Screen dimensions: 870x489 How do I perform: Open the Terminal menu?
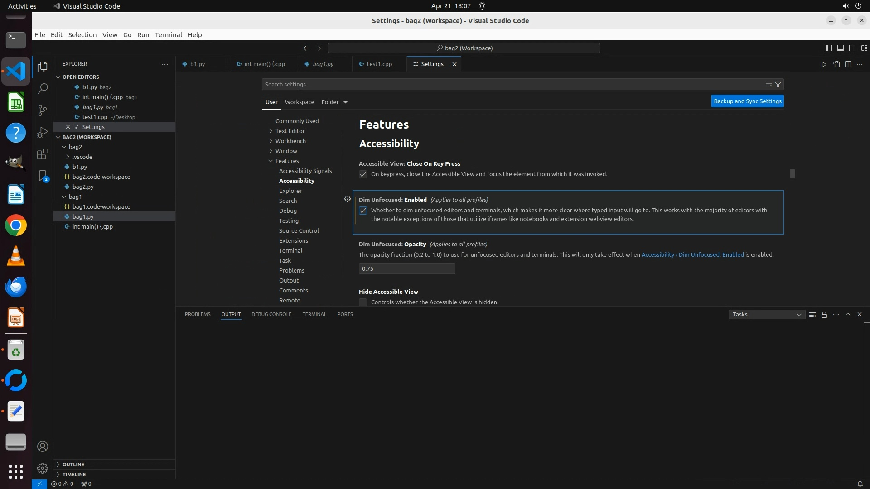tap(168, 35)
